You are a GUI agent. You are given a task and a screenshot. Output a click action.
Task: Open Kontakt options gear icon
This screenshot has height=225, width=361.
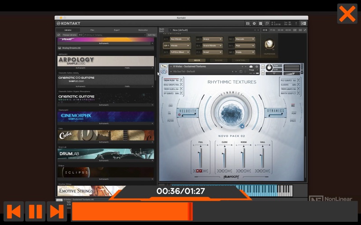pos(254,23)
